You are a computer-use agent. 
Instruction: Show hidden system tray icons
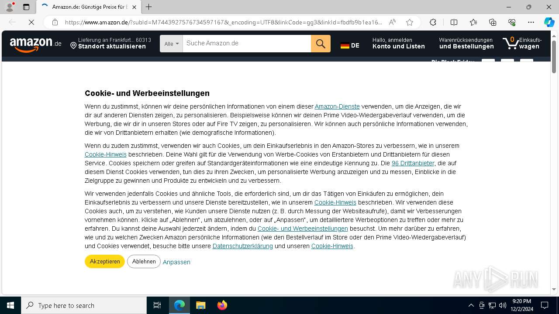471,305
